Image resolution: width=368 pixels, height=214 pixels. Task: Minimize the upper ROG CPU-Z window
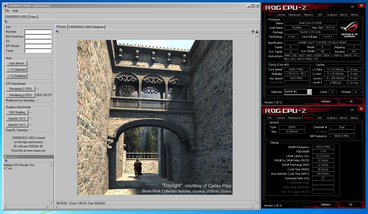coord(352,6)
